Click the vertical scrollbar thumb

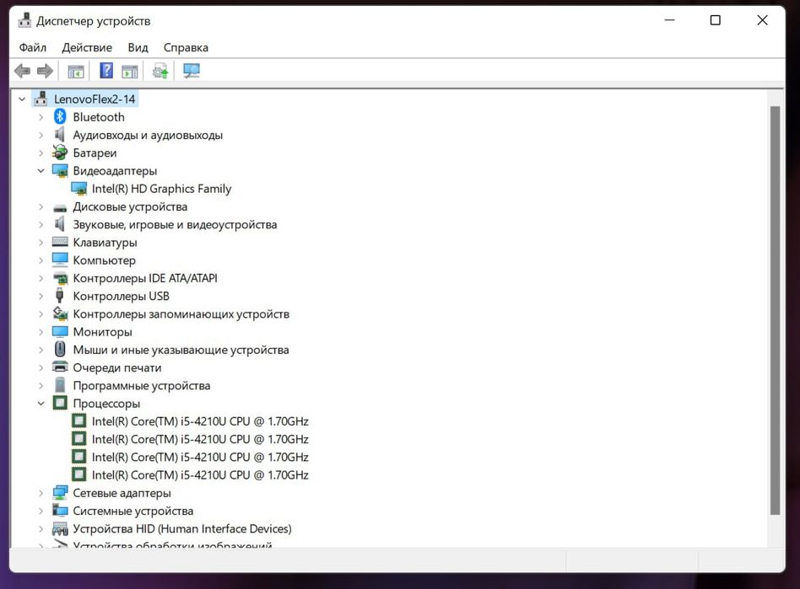[x=775, y=310]
